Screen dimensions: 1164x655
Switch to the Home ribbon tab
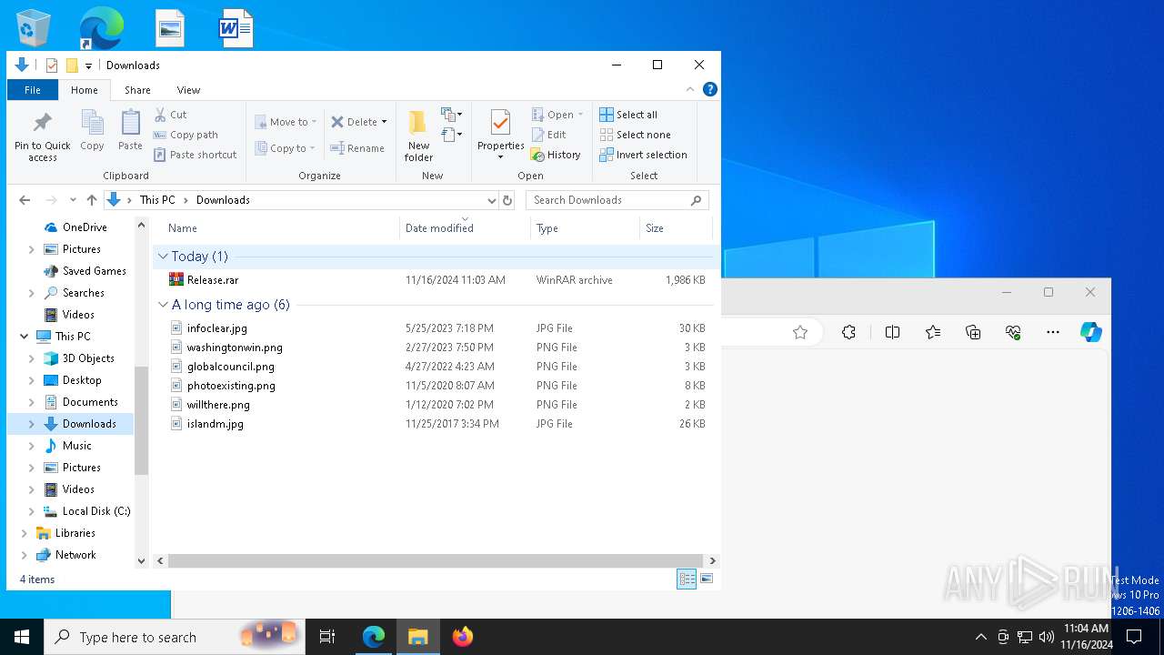85,90
